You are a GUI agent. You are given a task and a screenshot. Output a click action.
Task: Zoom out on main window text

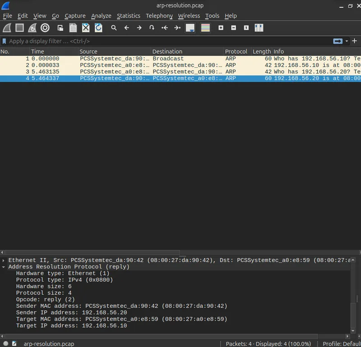click(x=233, y=28)
